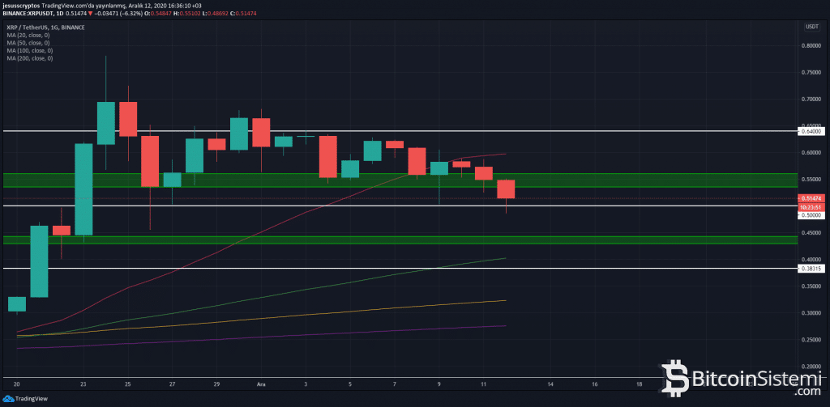Click the 10:23:51 countdown timer label
This screenshot has width=830, height=407.
[810, 206]
